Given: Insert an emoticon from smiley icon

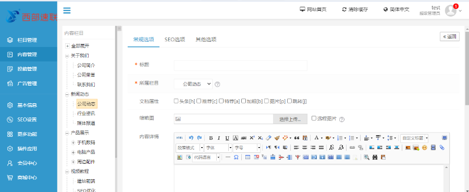Looking at the screenshot, I should (424, 147).
